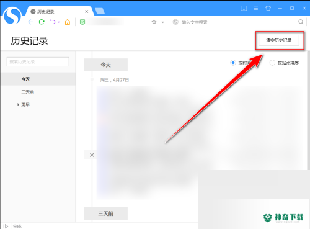310x229 pixels.
Task: Reload page with green refresh icon
Action: pos(42,22)
